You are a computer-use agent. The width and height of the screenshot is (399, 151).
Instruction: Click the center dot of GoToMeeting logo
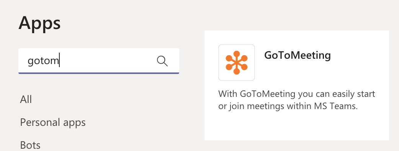(x=237, y=63)
